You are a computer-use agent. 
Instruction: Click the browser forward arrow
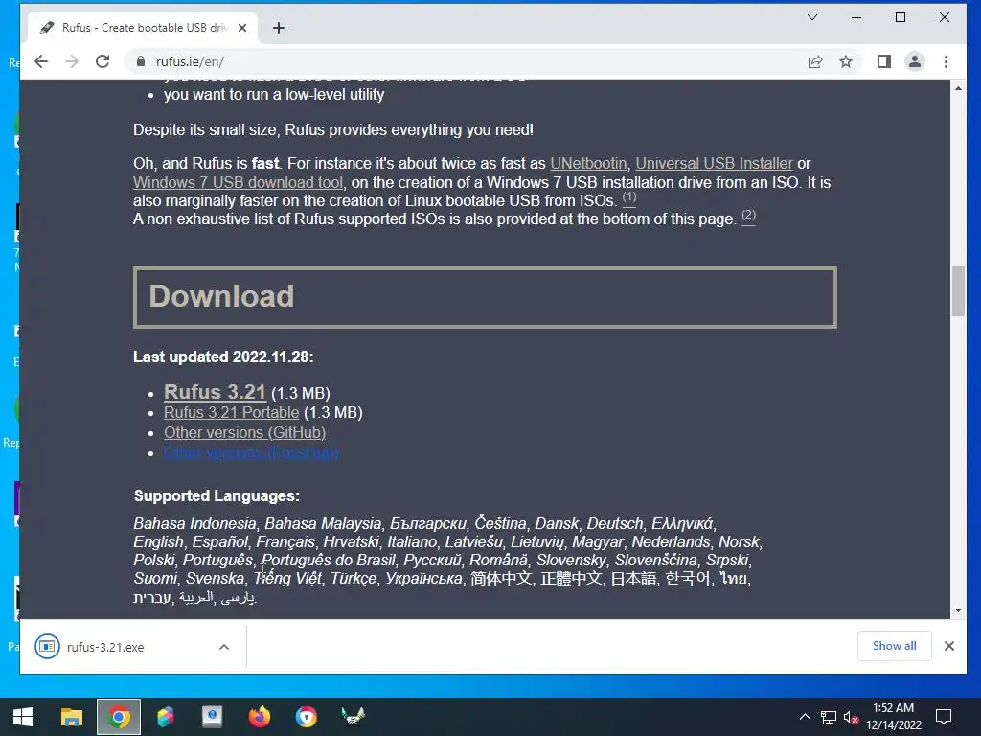72,61
